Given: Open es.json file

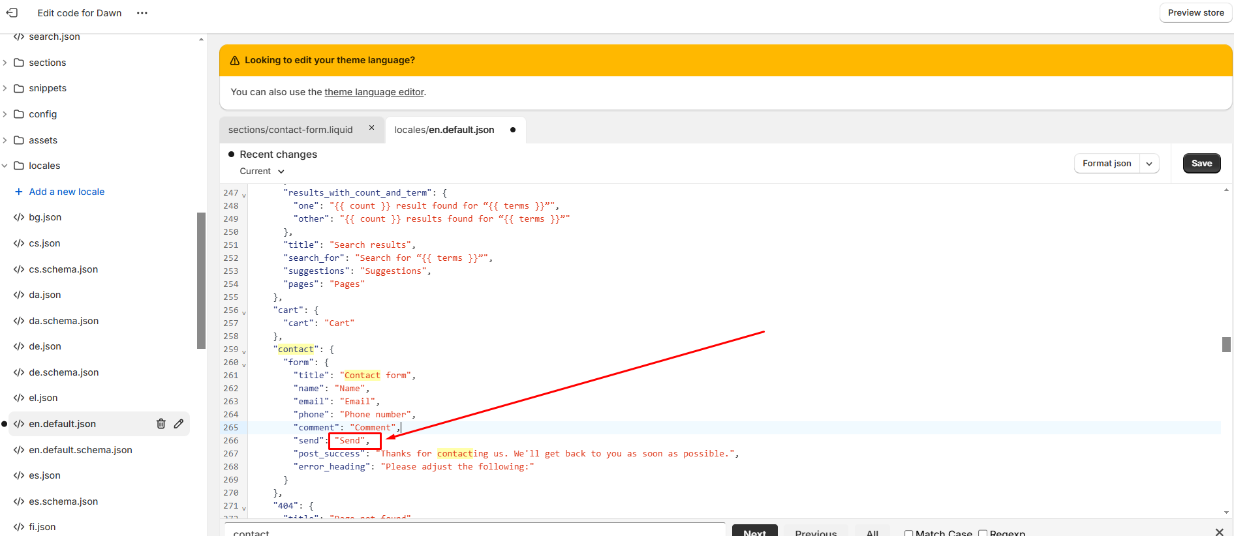Looking at the screenshot, I should [44, 475].
